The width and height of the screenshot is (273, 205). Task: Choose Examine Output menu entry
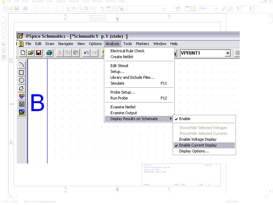click(x=139, y=113)
